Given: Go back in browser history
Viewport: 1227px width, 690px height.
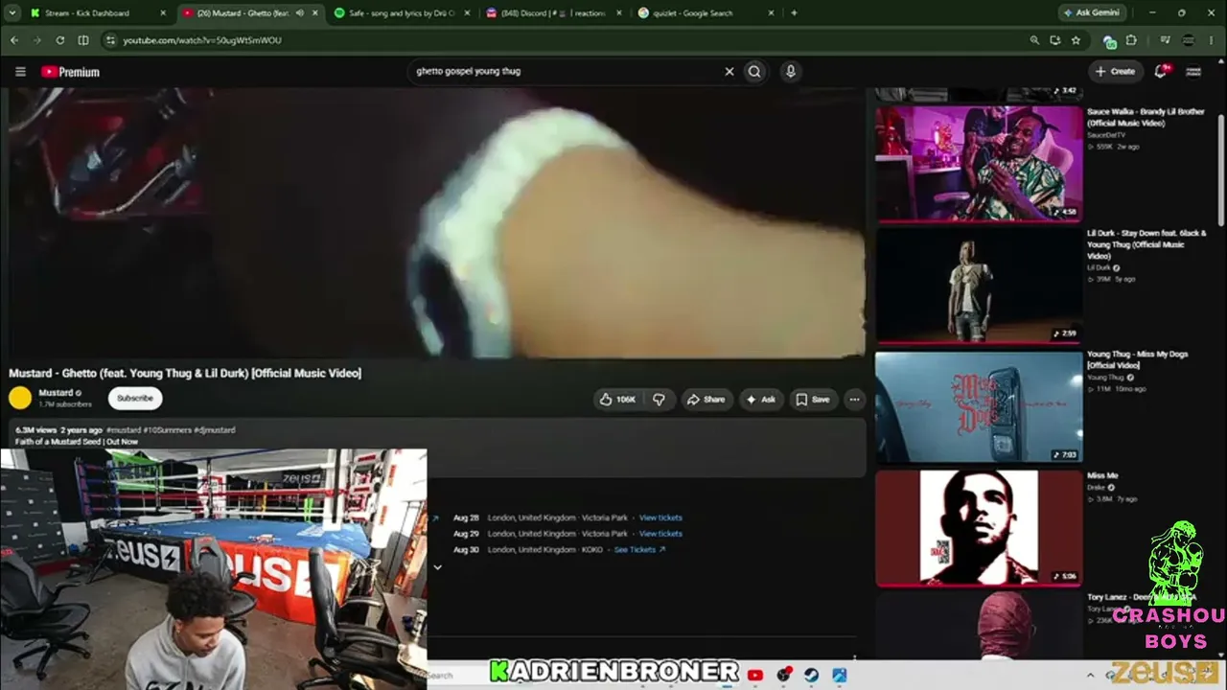Looking at the screenshot, I should (14, 40).
